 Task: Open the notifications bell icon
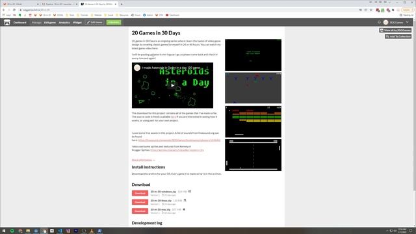379,22
